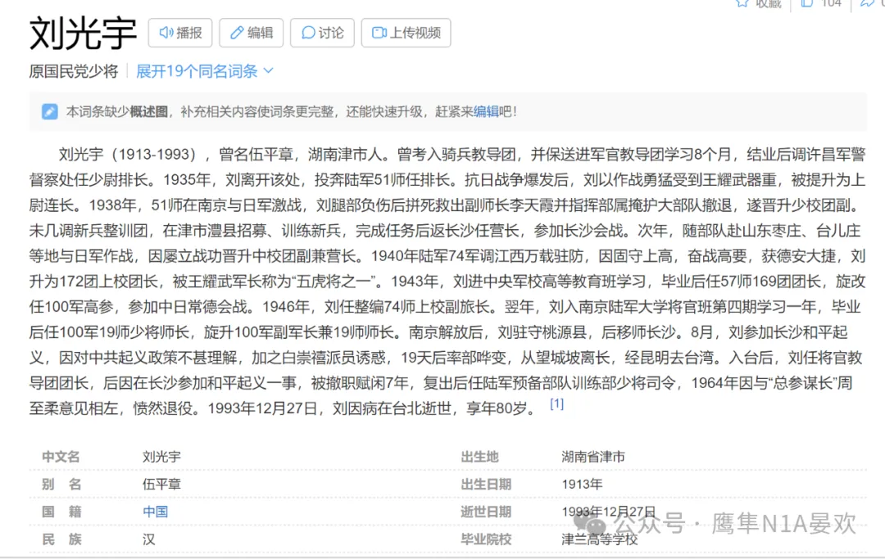The width and height of the screenshot is (885, 559).
Task: Click the 湖南省津市 birthplace value
Action: [592, 457]
